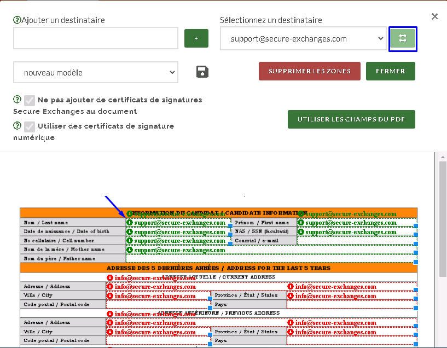Click the draw zone icon button
This screenshot has height=348, width=447.
coord(403,38)
